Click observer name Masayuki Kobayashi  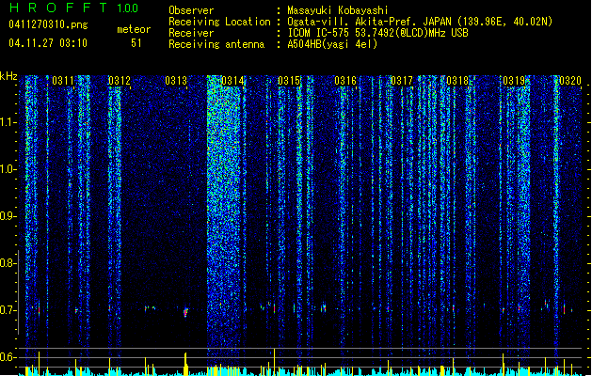(x=338, y=10)
